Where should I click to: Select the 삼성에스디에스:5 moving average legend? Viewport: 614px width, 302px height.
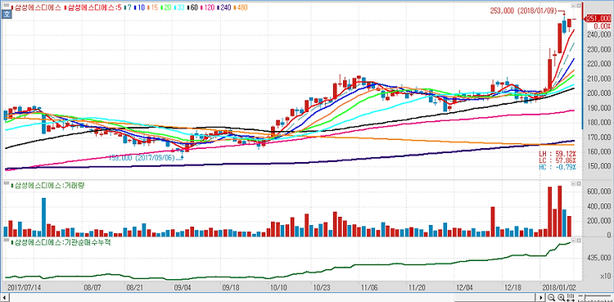(x=92, y=7)
